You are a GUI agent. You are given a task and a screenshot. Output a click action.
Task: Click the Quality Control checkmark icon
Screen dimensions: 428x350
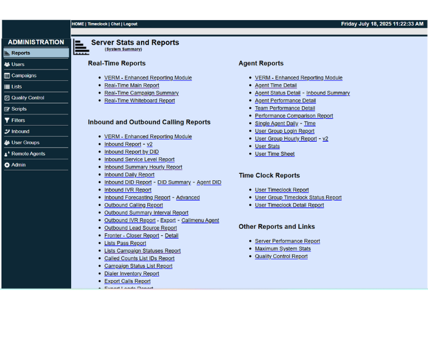7,98
